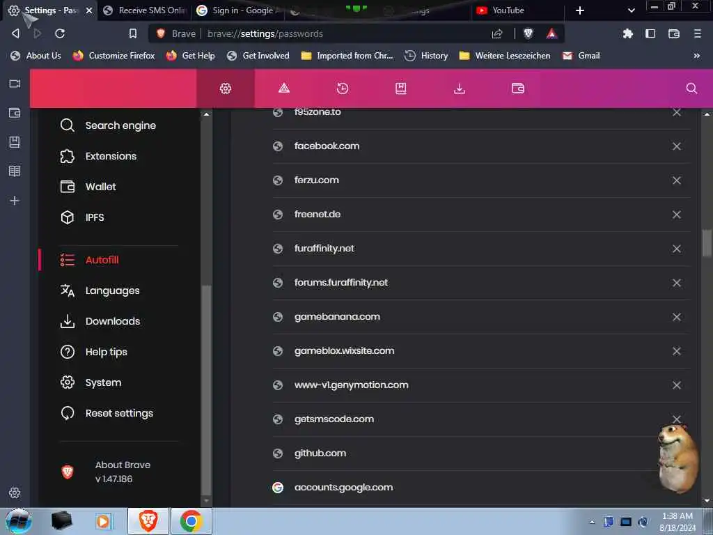This screenshot has height=535, width=713.
Task: Open the System settings section
Action: [91, 382]
